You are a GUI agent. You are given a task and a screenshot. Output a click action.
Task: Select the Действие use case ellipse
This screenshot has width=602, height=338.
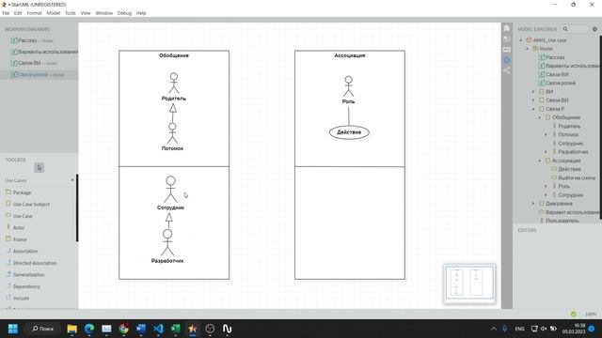[349, 132]
